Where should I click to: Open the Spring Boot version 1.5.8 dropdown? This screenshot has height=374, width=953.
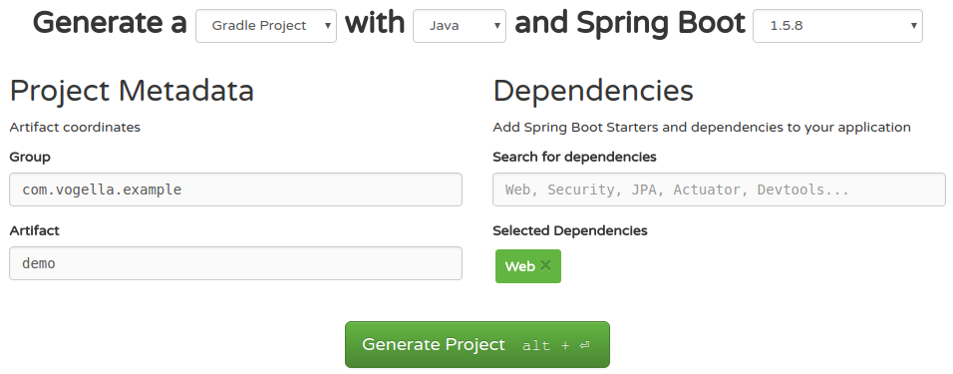click(837, 26)
